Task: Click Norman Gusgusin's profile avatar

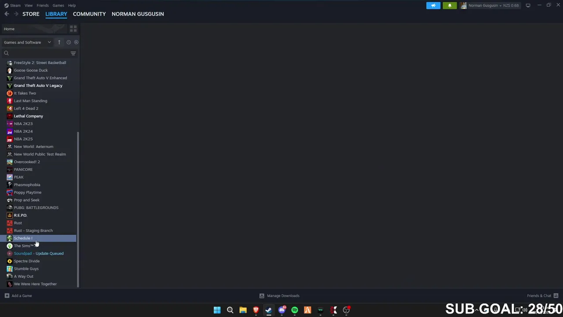Action: (x=464, y=5)
